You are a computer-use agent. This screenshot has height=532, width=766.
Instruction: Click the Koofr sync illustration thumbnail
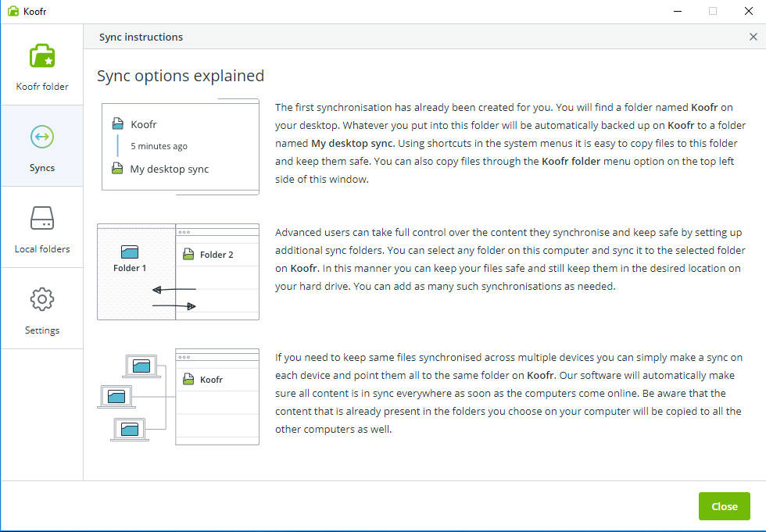[x=181, y=146]
